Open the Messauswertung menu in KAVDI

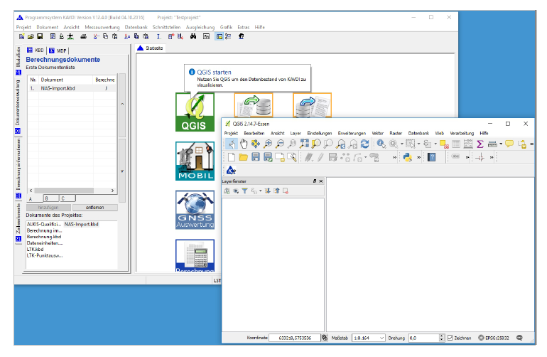(x=102, y=27)
